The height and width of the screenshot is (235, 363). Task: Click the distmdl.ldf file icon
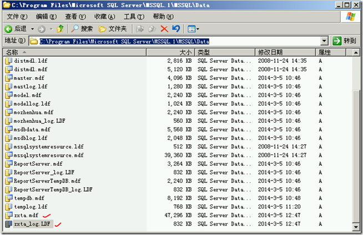tap(9, 61)
